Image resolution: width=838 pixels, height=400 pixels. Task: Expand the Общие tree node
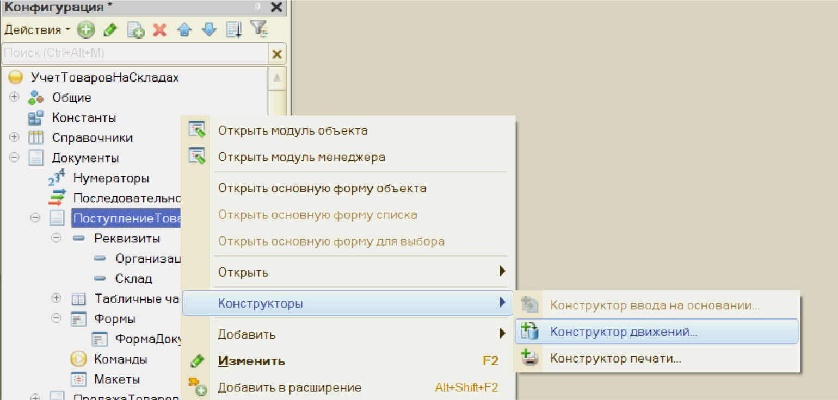click(15, 98)
